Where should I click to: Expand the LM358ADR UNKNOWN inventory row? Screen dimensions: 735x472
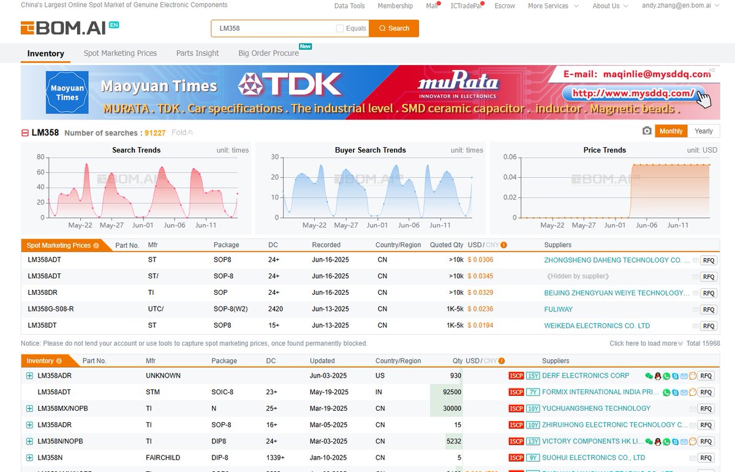[29, 376]
